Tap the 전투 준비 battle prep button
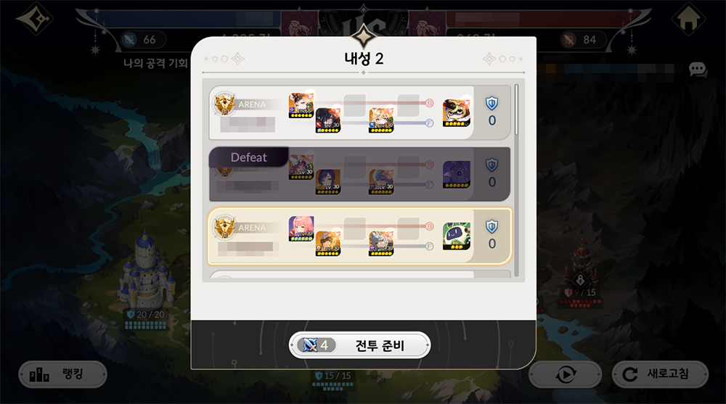Viewport: 726px width, 404px height. coord(360,345)
